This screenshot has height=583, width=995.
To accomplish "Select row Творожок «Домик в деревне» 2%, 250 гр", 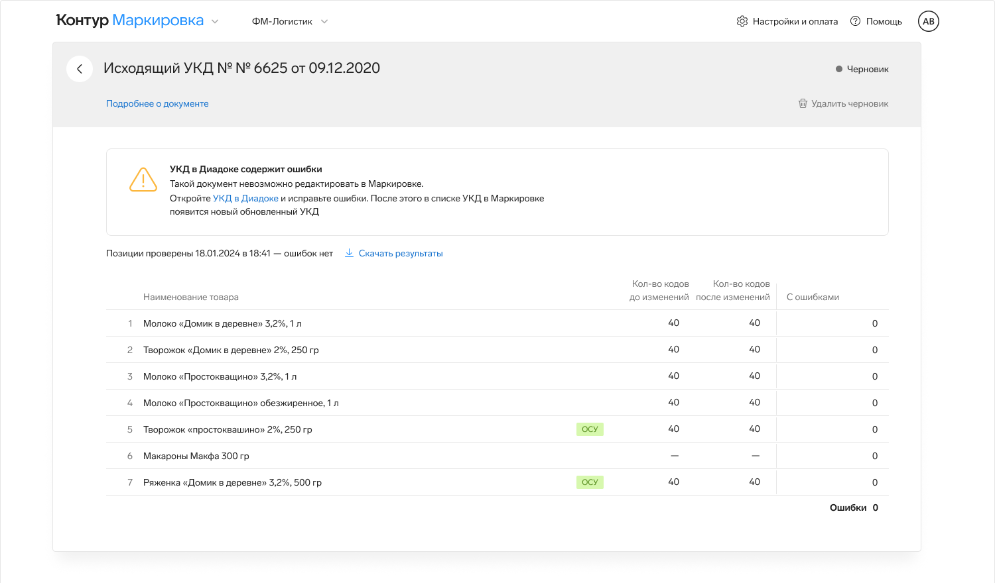I will tap(497, 350).
